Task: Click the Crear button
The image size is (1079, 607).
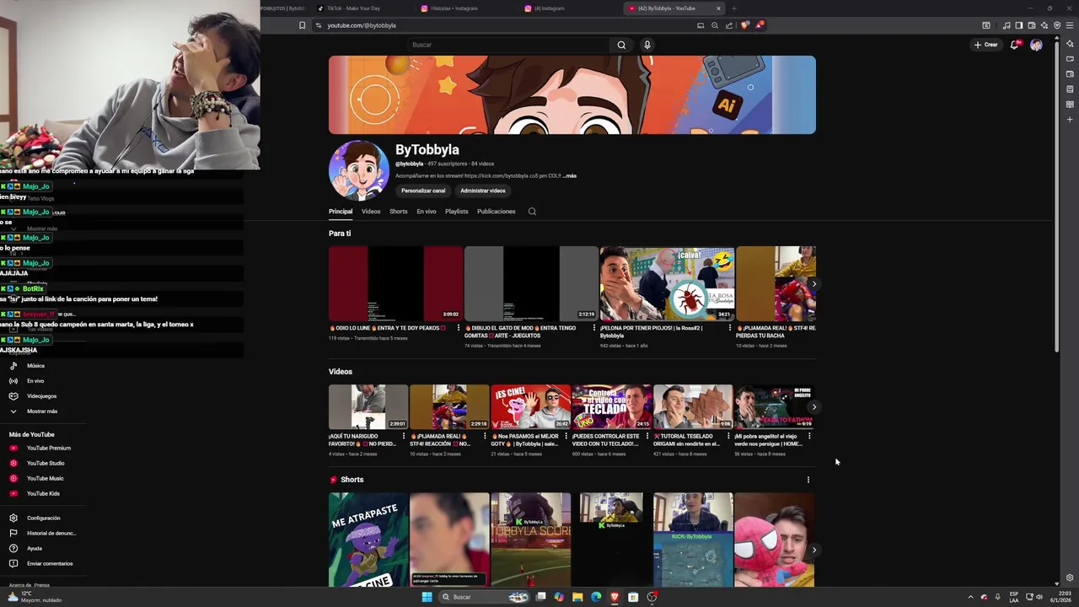Action: [986, 45]
